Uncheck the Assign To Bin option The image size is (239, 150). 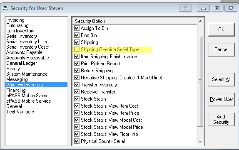click(x=77, y=28)
